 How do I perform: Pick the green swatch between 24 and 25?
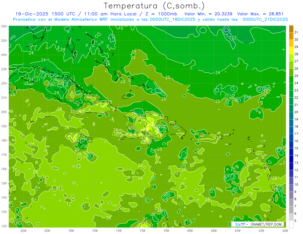pos(291,80)
